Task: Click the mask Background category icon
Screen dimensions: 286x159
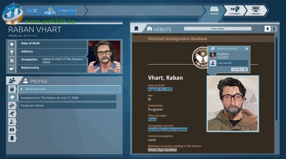Action: 12,89
